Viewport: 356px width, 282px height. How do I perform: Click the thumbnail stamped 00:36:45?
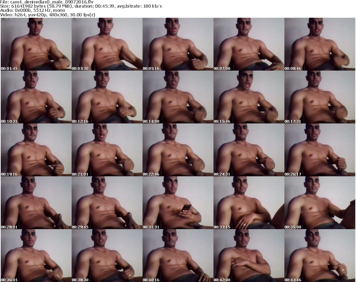[x=36, y=256]
